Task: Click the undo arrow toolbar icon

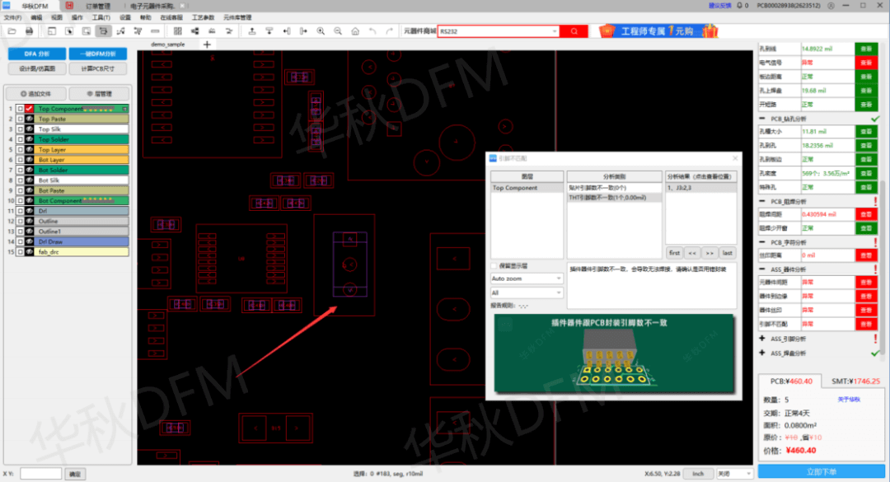Action: [x=372, y=31]
